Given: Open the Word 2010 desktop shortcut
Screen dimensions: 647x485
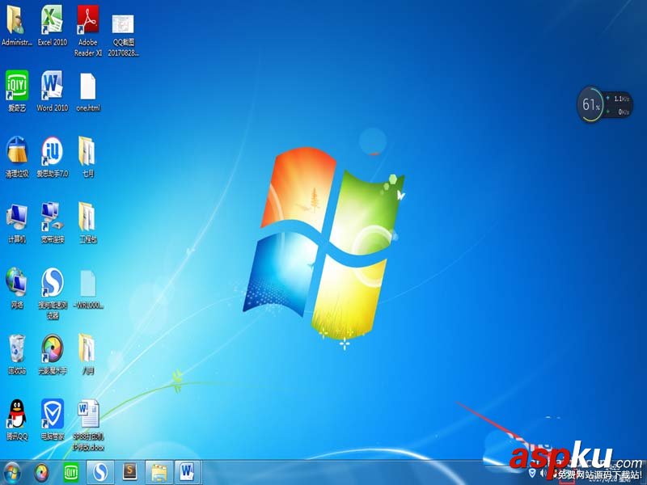Looking at the screenshot, I should pos(52,91).
